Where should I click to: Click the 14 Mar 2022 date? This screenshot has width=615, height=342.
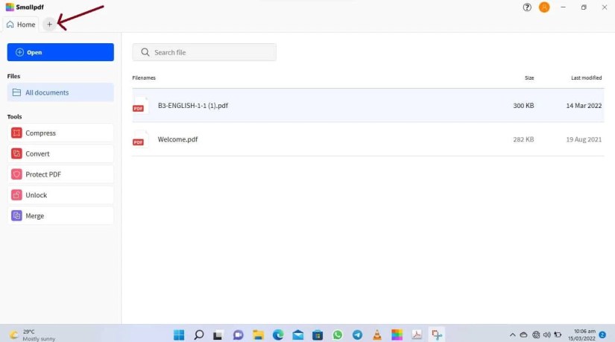click(x=584, y=106)
